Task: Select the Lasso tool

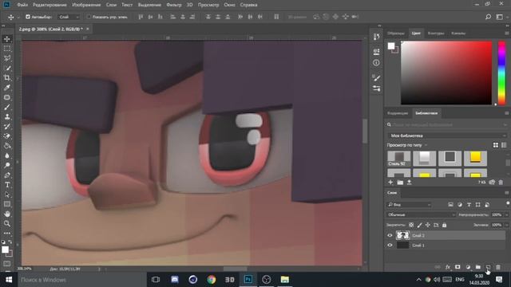Action: coord(7,58)
